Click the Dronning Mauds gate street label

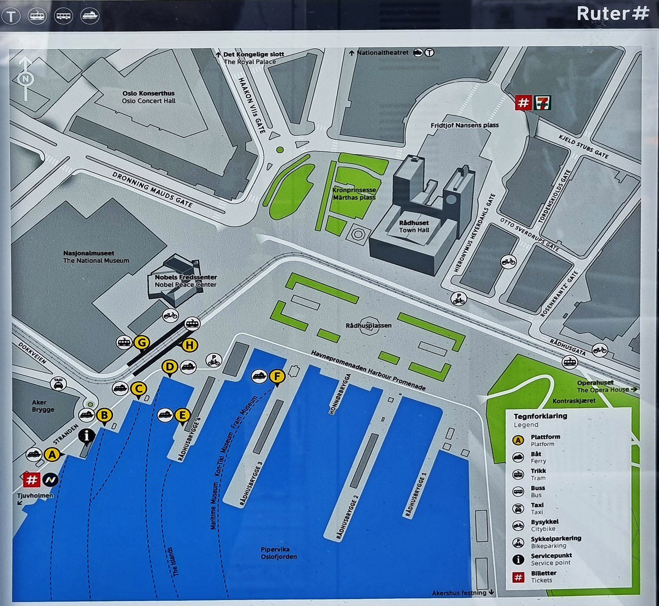(152, 190)
